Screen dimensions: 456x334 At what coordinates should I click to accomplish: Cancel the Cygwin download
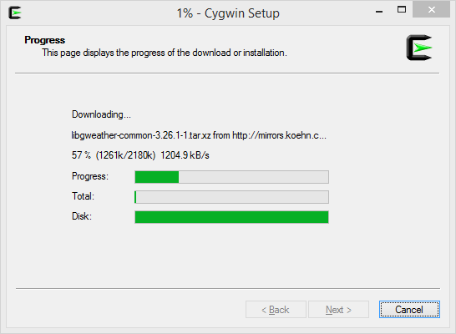409,309
